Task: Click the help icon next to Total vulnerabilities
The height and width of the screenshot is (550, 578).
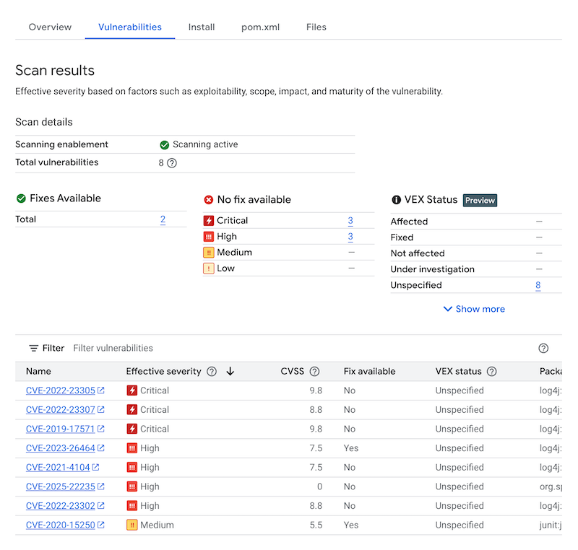Action: point(171,162)
